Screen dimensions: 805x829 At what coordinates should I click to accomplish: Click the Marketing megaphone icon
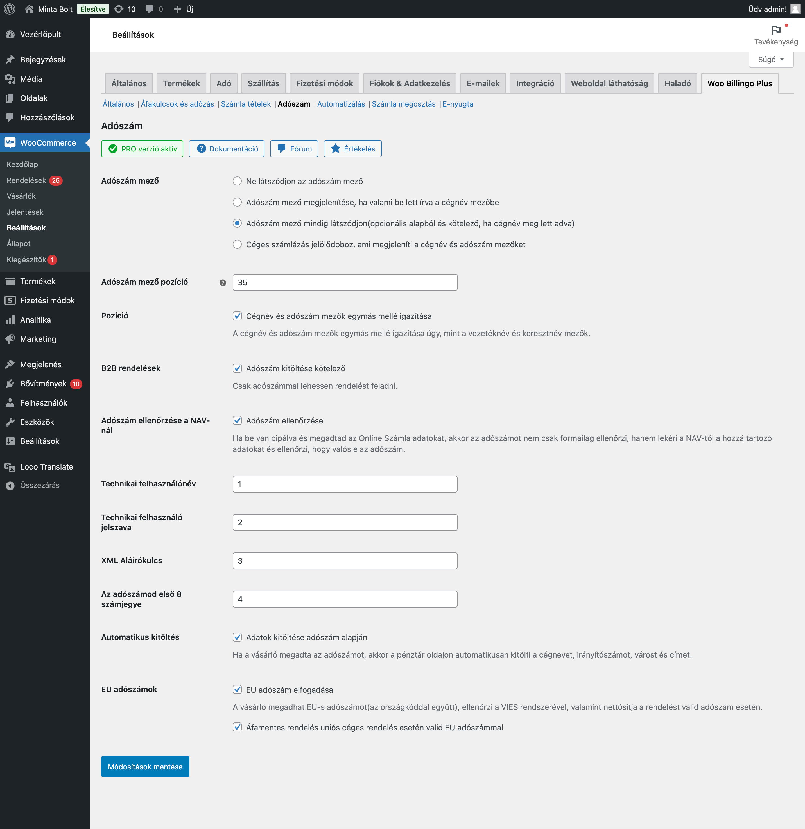[10, 339]
